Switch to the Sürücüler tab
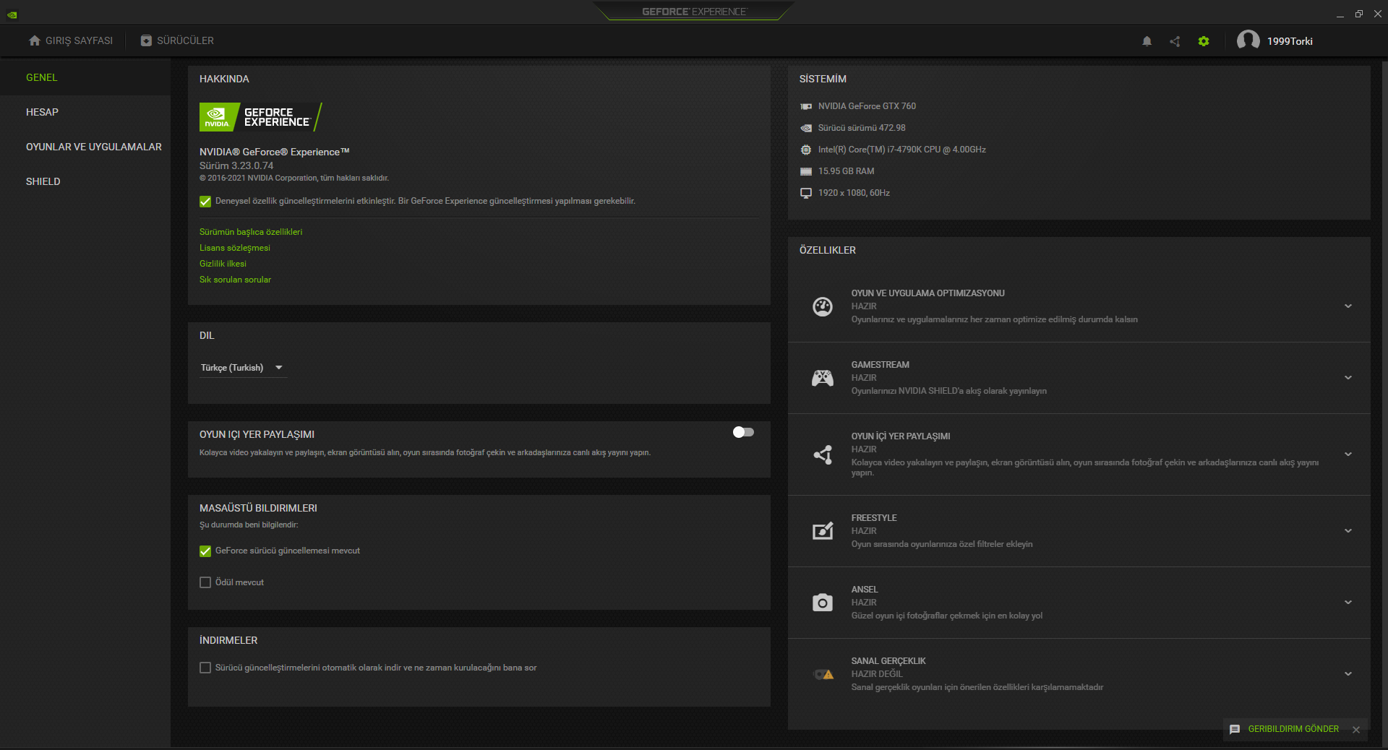Image resolution: width=1388 pixels, height=750 pixels. (177, 40)
